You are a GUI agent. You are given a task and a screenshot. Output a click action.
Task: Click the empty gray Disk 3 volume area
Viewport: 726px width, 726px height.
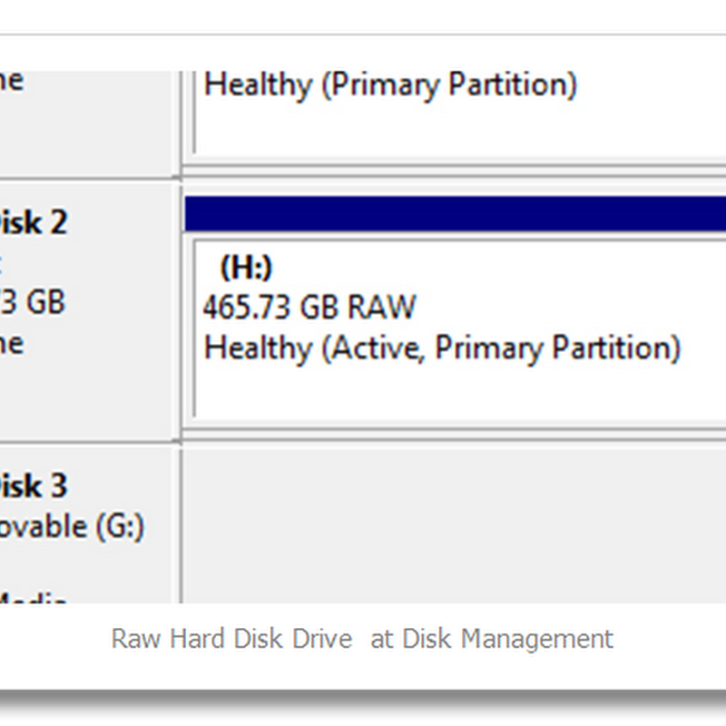(x=454, y=525)
